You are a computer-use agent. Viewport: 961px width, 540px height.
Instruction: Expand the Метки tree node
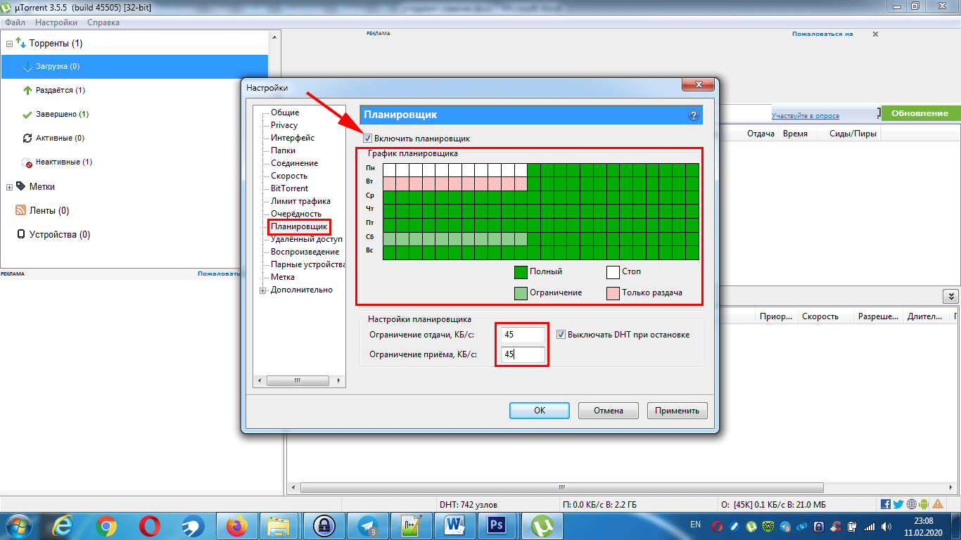point(9,187)
